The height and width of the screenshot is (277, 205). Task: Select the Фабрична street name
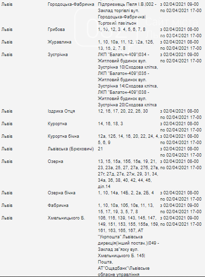tap(58, 205)
